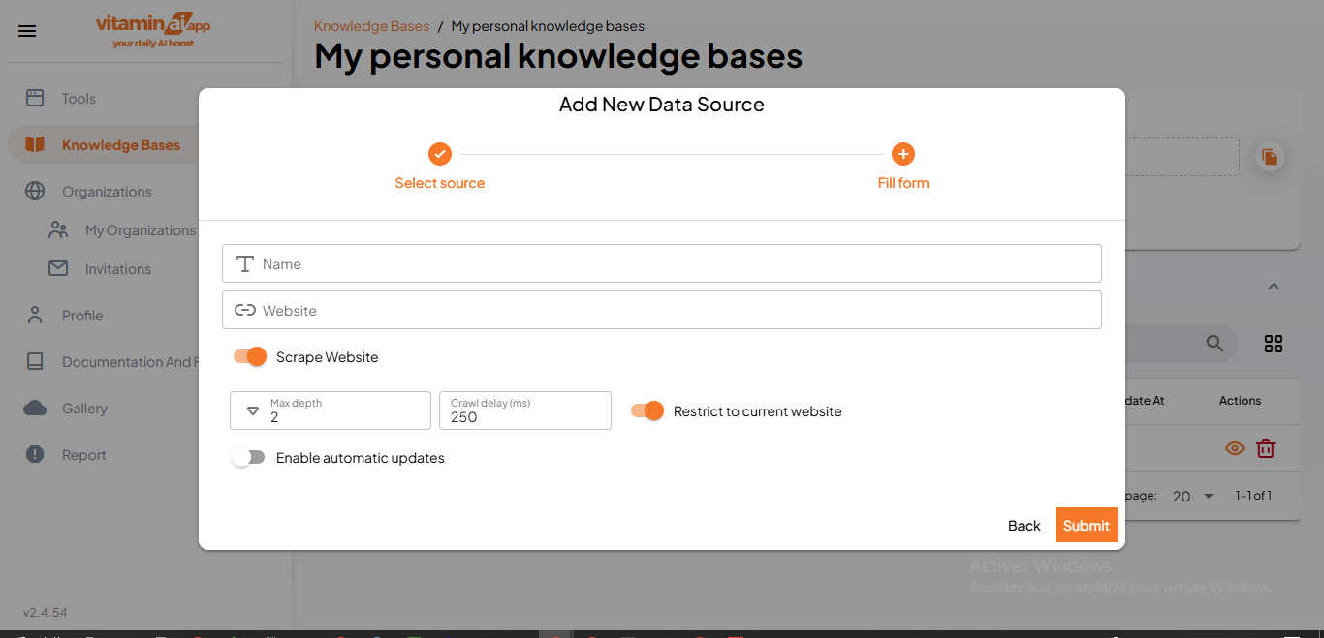Open rows per page dropdown showing 20
The image size is (1324, 638).
point(1192,496)
